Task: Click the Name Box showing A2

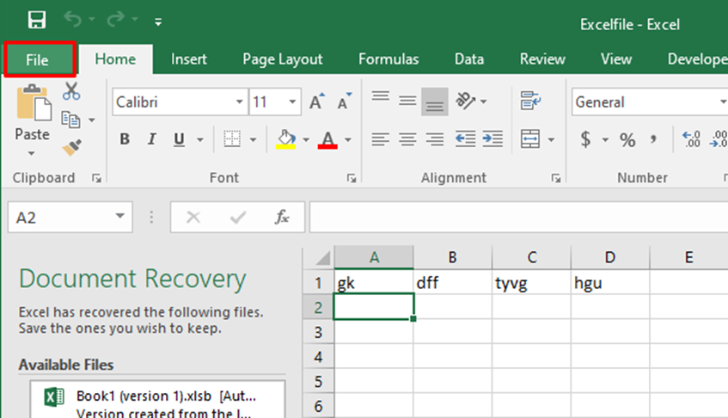Action: pyautogui.click(x=70, y=217)
